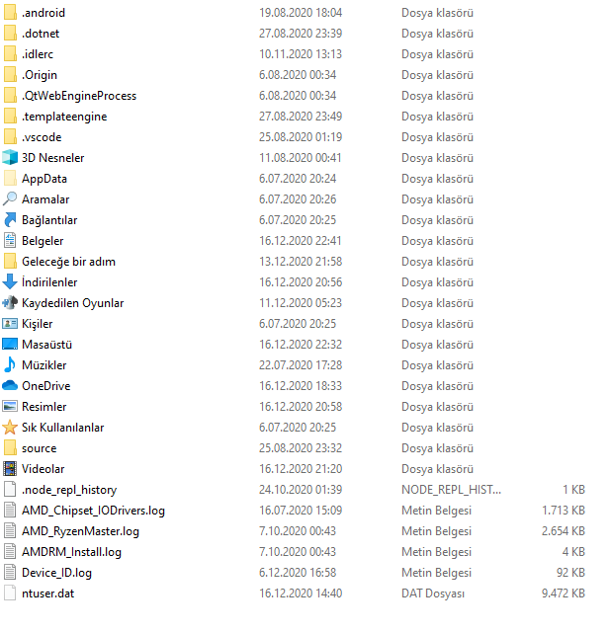Viewport: 610px width, 633px height.
Task: Click the 3D Nesneler cube icon
Action: point(10,157)
